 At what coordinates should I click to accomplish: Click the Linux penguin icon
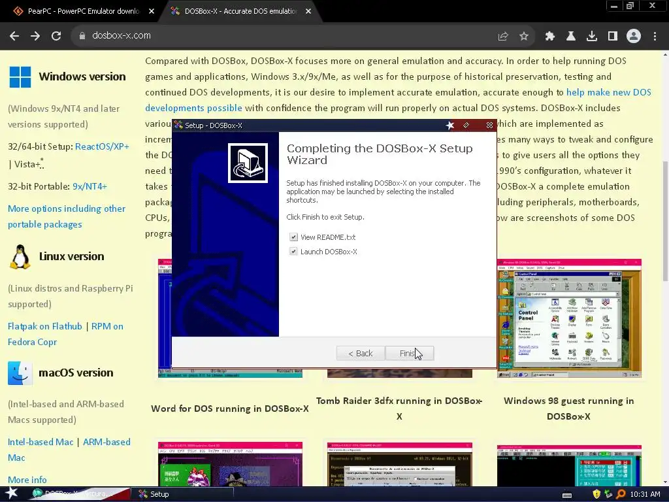point(20,257)
